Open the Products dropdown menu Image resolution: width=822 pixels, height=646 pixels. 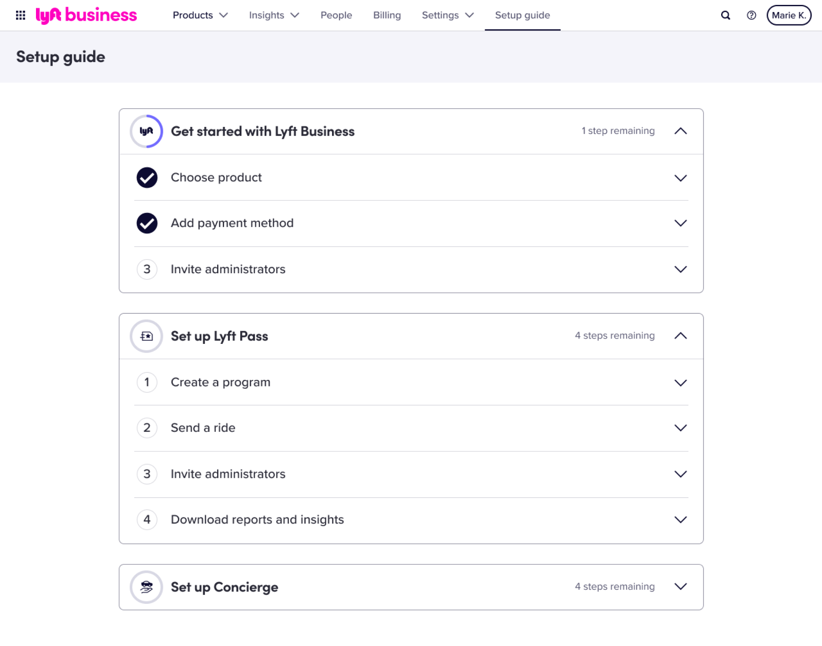[x=200, y=15]
